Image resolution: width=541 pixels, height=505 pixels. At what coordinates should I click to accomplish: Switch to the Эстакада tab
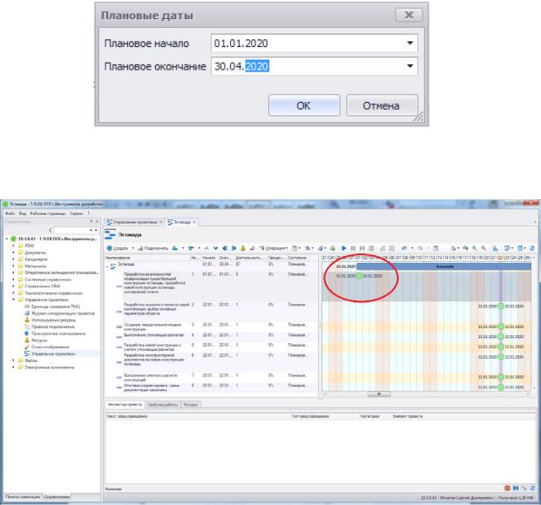pyautogui.click(x=179, y=222)
